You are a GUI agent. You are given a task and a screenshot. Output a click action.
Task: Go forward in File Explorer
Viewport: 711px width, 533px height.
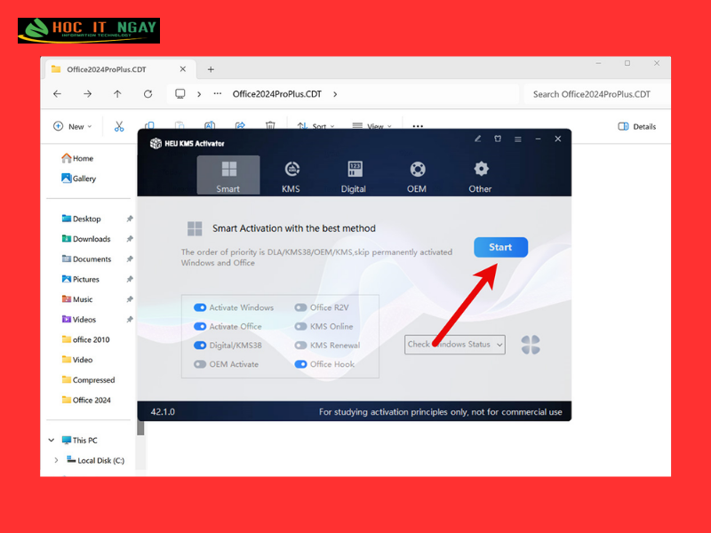(x=87, y=94)
